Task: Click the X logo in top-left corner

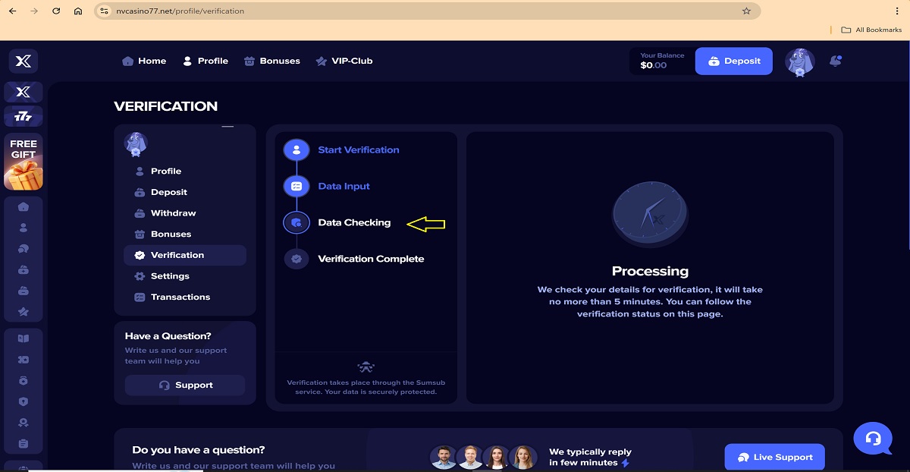Action: [x=24, y=61]
